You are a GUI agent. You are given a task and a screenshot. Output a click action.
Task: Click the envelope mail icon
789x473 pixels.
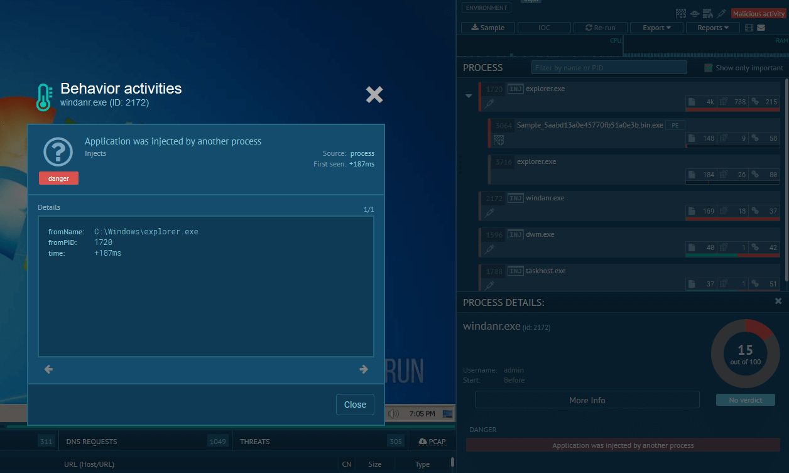[761, 28]
